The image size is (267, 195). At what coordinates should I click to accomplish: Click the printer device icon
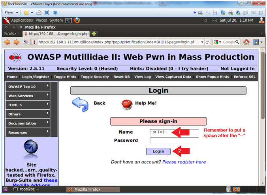(x=231, y=13)
